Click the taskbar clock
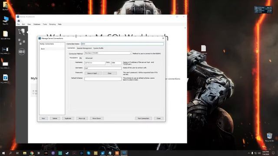The height and width of the screenshot is (156, 278). [265, 153]
